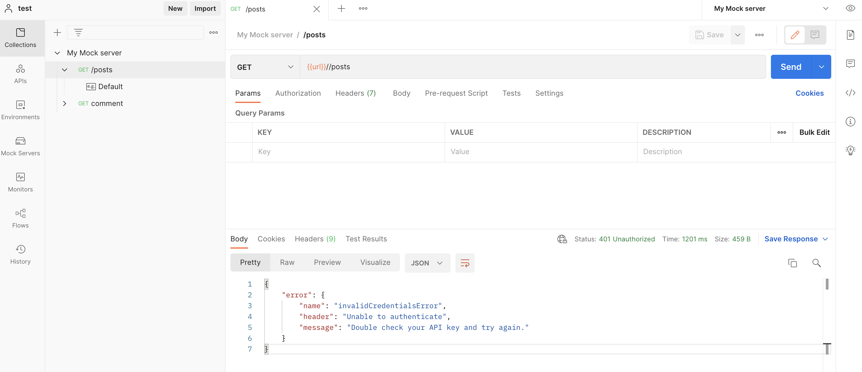Copy response body with copy icon
862x372 pixels.
click(x=792, y=263)
